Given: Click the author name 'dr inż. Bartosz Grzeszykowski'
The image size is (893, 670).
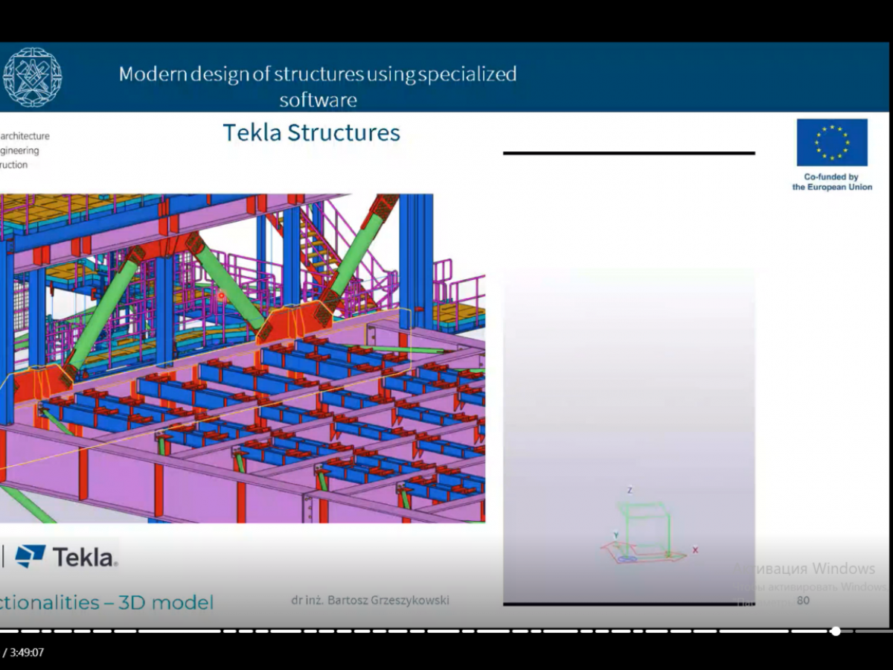Looking at the screenshot, I should click(370, 601).
